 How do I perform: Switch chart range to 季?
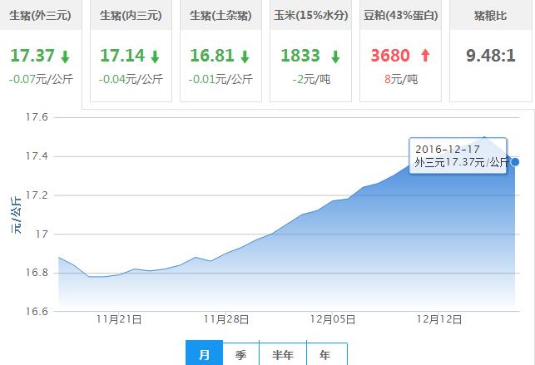(x=241, y=353)
